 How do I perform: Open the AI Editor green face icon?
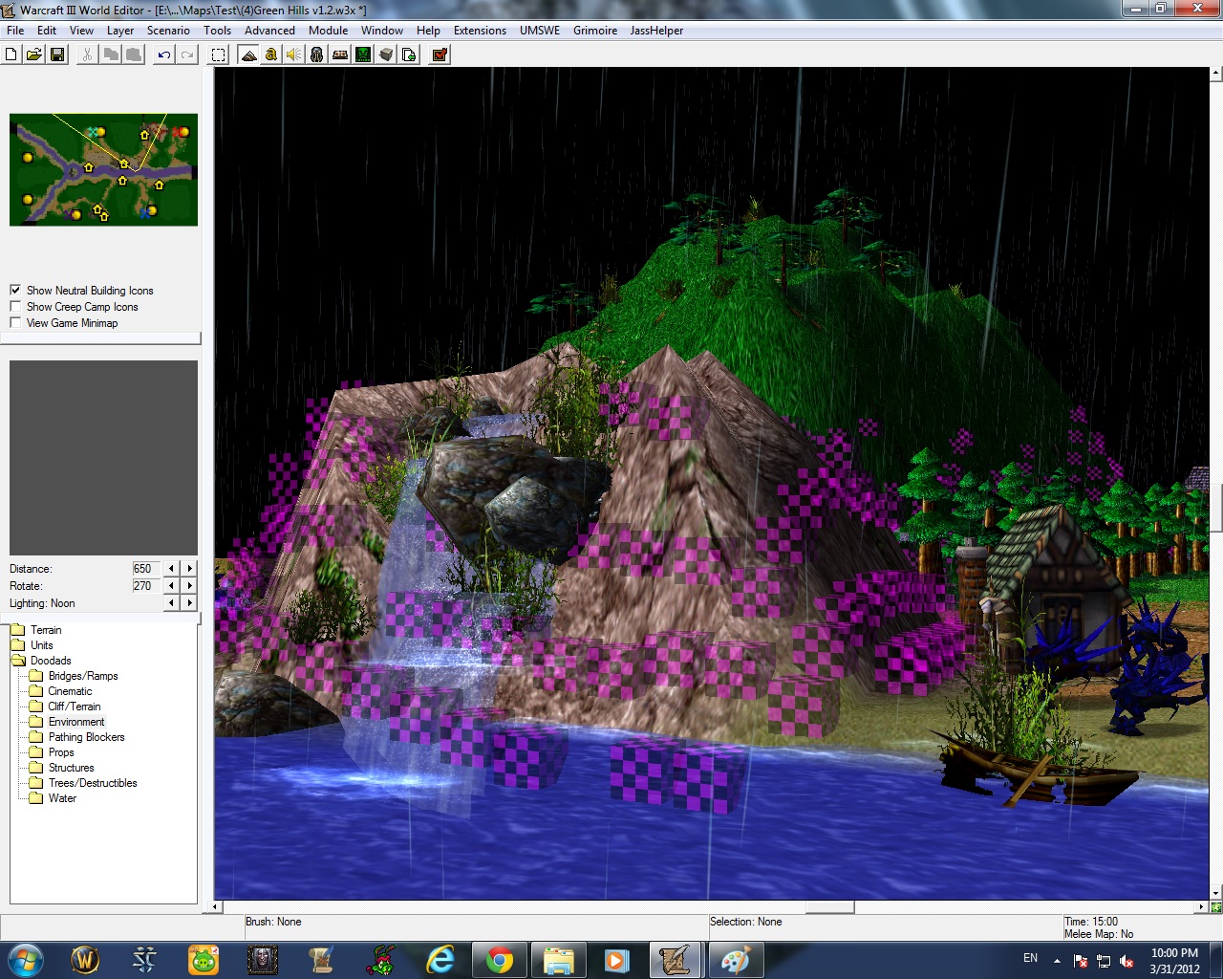coord(363,54)
